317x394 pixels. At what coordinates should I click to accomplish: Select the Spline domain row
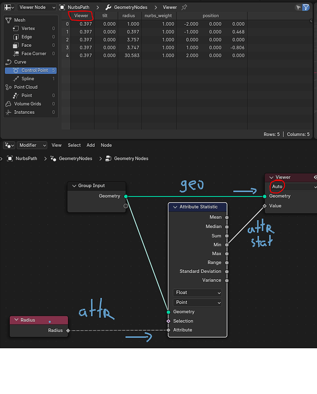point(30,79)
